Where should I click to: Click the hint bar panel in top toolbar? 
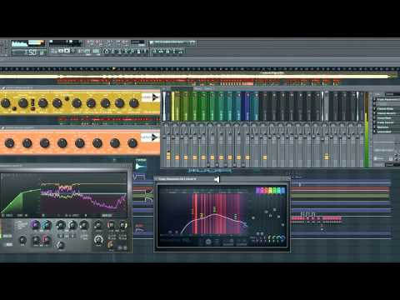(172, 42)
